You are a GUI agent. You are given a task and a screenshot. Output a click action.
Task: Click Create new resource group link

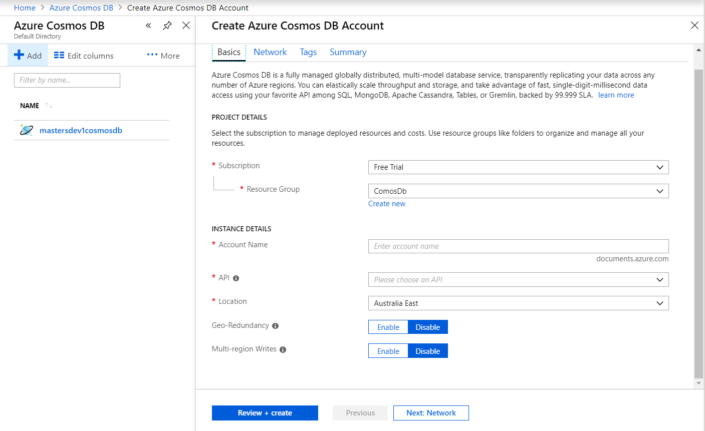click(x=387, y=204)
